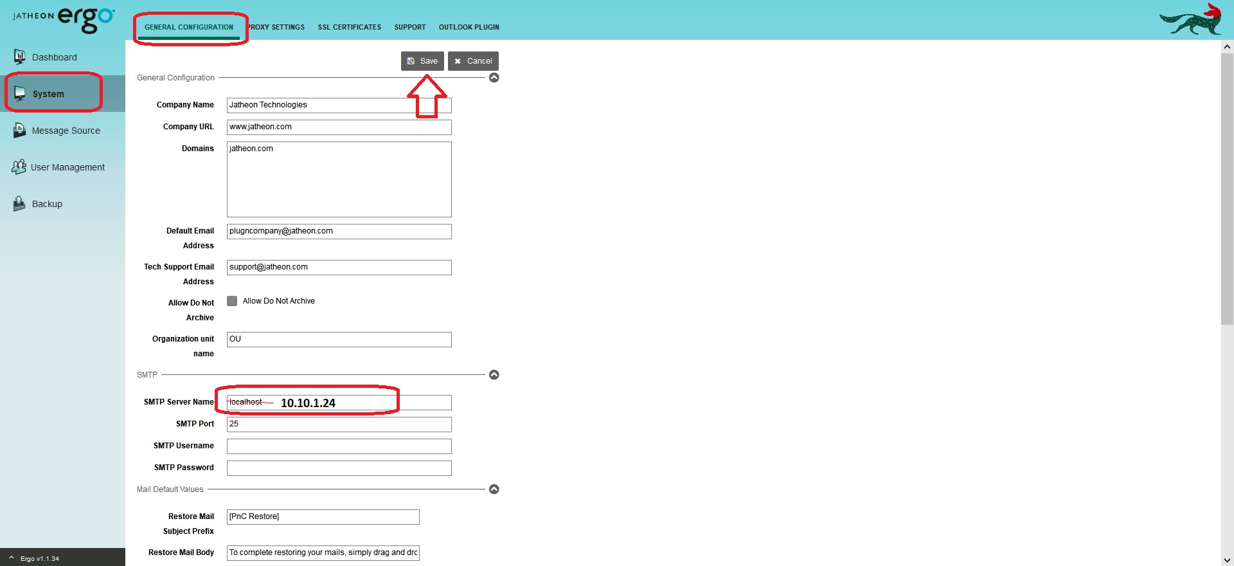
Task: Click the Backup sidebar icon
Action: (19, 203)
